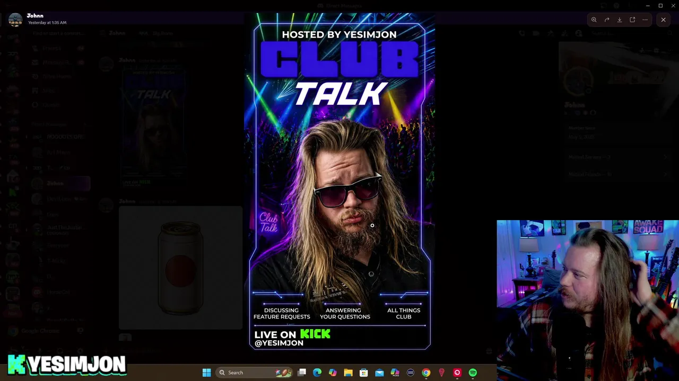Launch Microsoft Edge from the taskbar

point(317,373)
